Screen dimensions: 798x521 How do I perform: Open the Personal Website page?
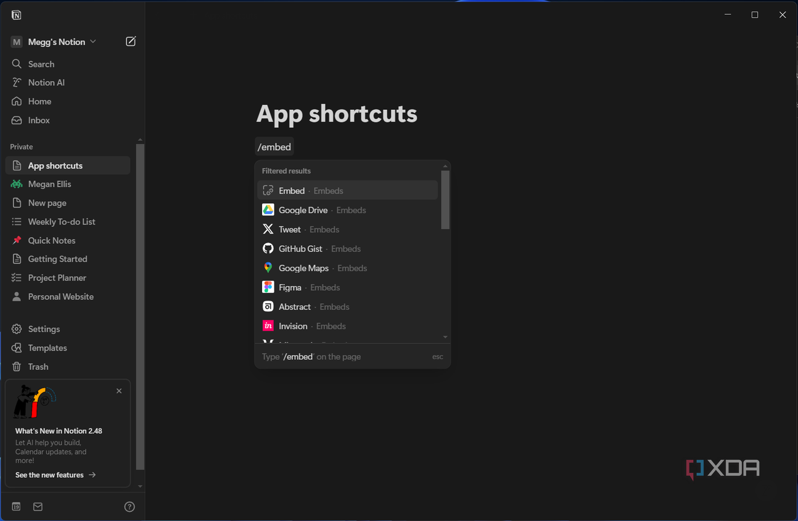(x=68, y=297)
